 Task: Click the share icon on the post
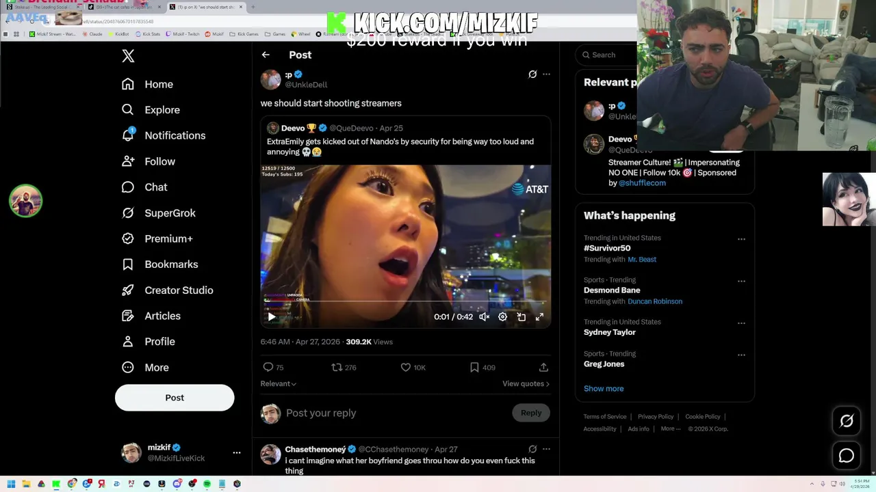pos(543,368)
